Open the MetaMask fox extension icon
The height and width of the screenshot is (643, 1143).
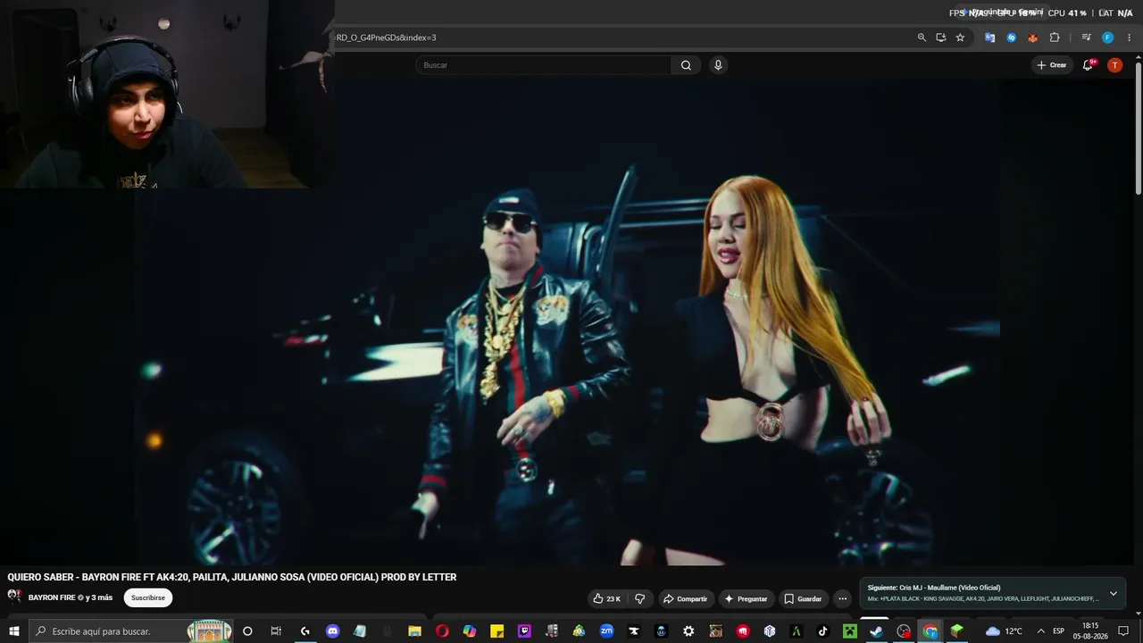click(1032, 38)
